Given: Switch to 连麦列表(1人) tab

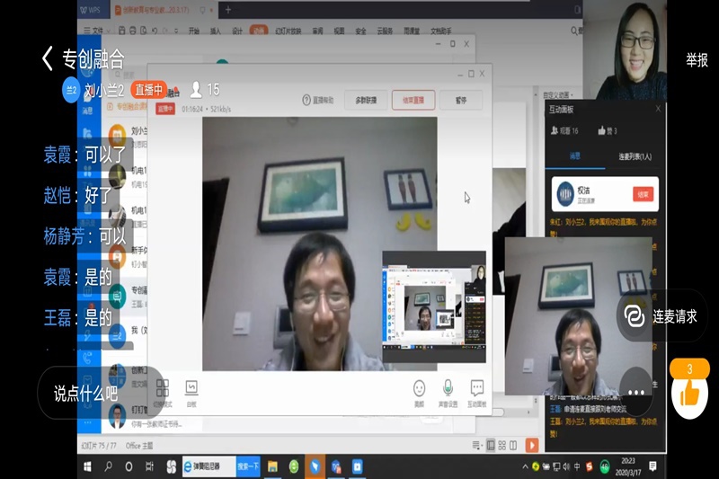Looking at the screenshot, I should tap(635, 156).
